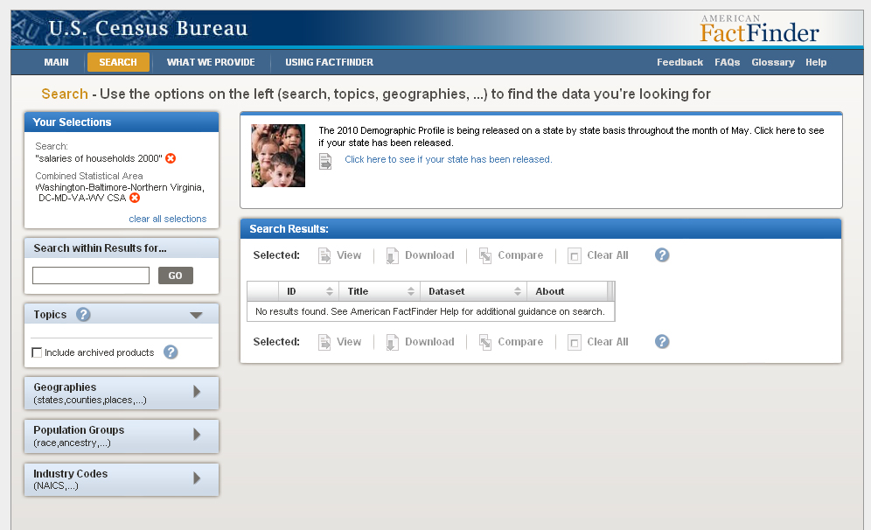The image size is (871, 530).
Task: Click the "Your Selections" panel header
Action: click(122, 122)
